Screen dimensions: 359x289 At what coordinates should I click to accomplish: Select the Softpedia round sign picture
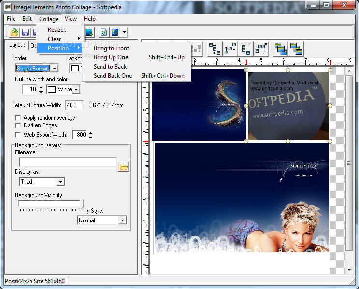point(288,106)
